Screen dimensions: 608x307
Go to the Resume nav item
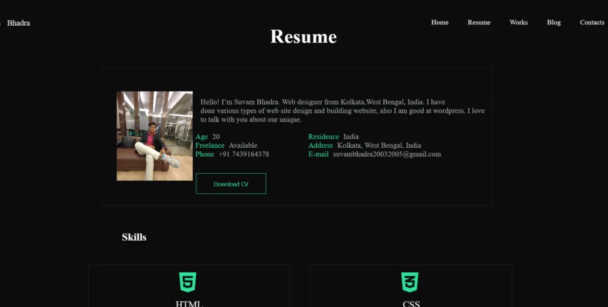[479, 22]
